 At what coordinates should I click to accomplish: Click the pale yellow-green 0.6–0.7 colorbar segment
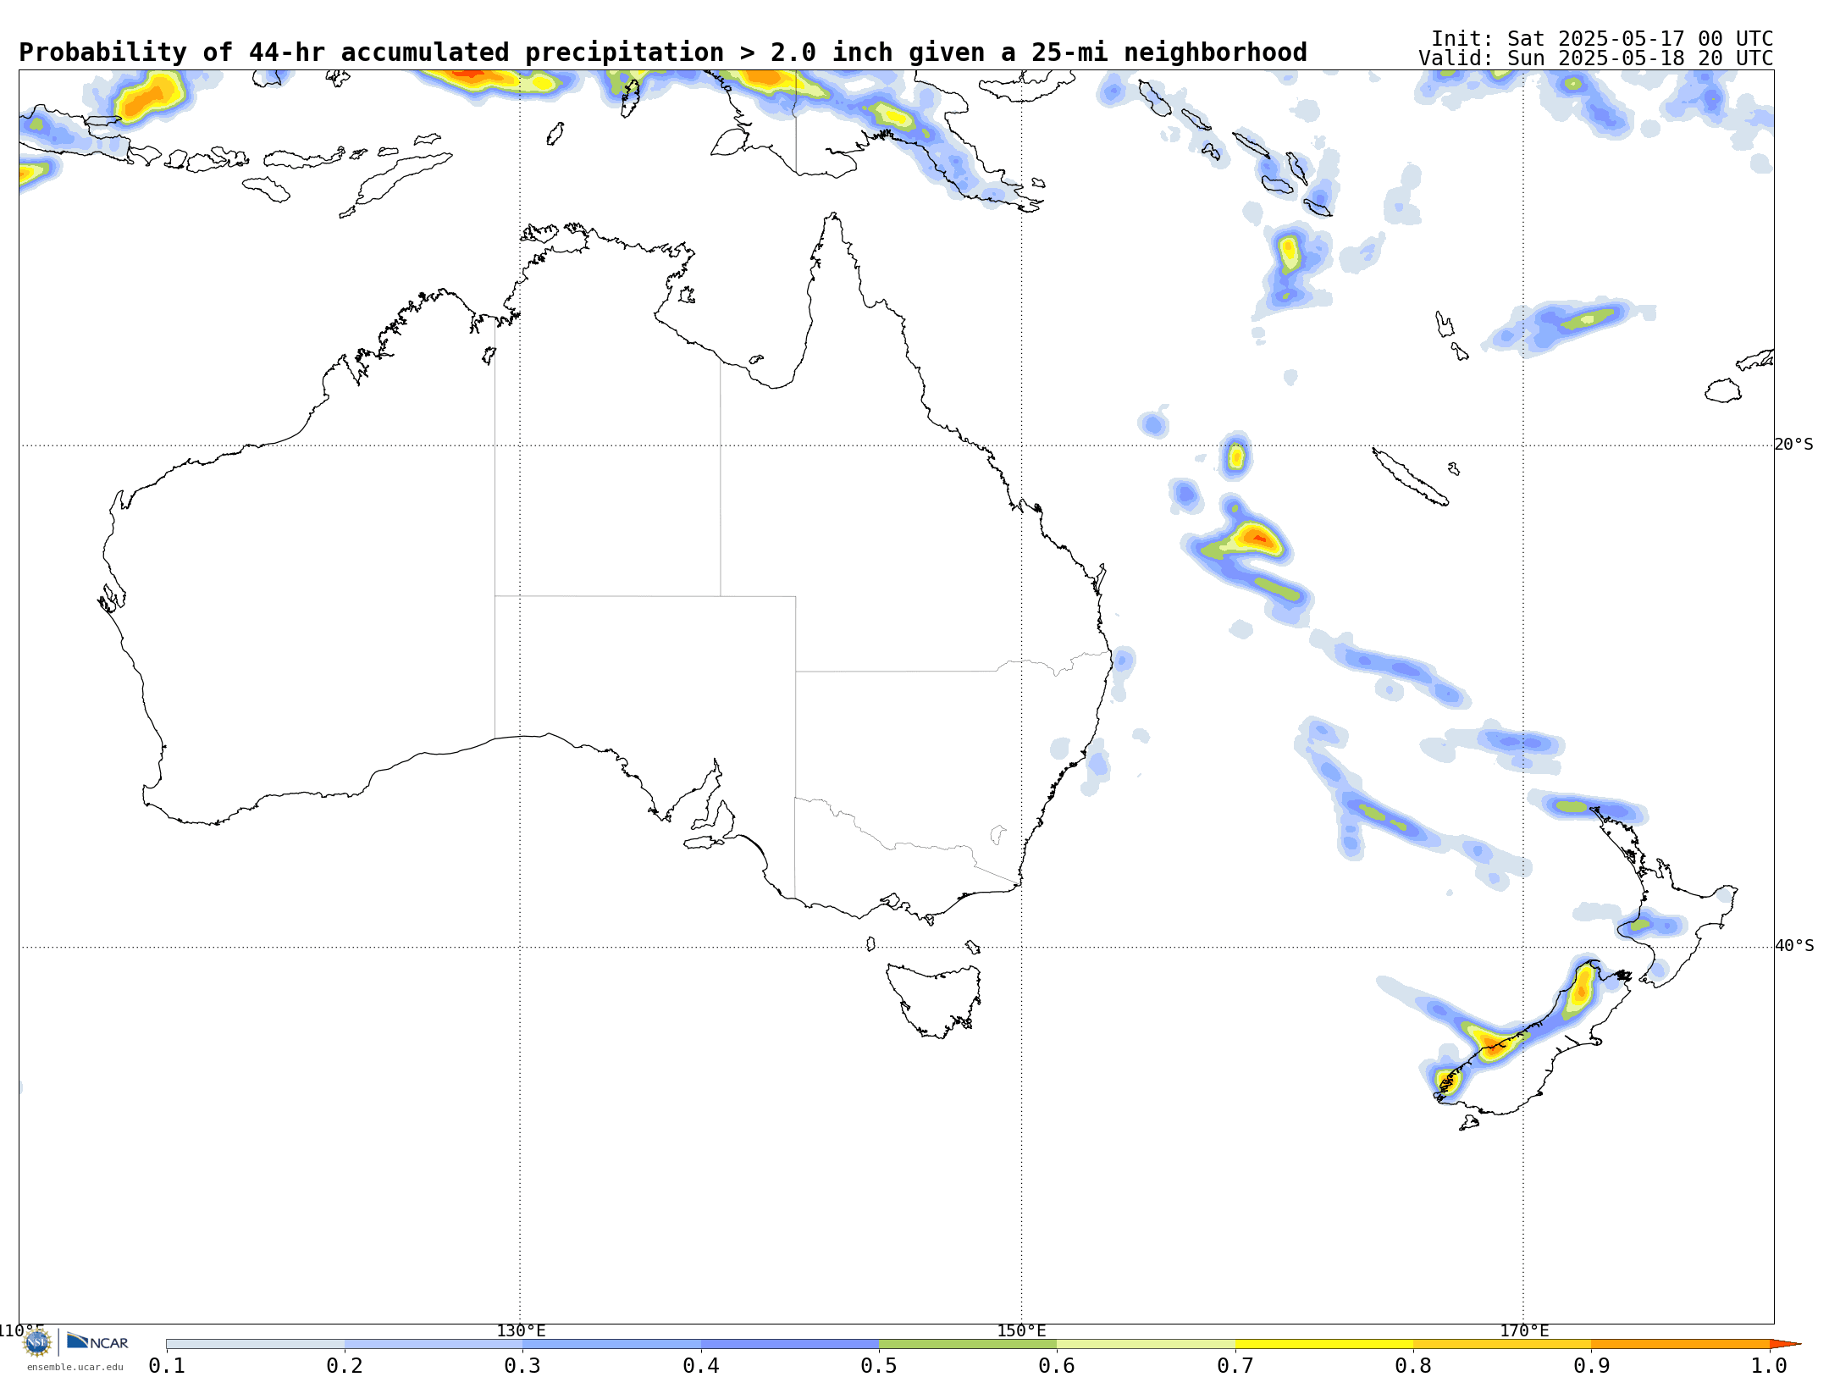point(1146,1344)
